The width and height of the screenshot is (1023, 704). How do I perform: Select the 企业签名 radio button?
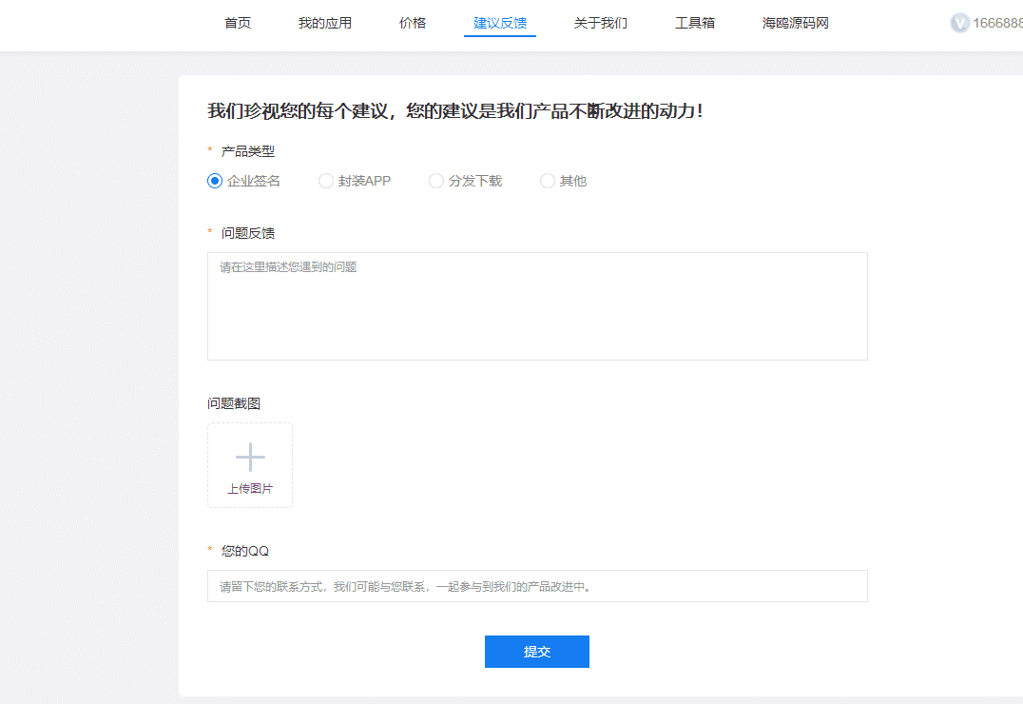pyautogui.click(x=215, y=181)
